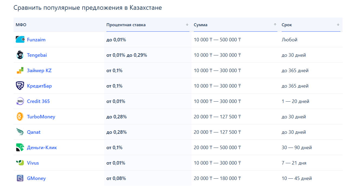Click the Vivus green leaf logo
352x190 pixels.
pyautogui.click(x=20, y=163)
